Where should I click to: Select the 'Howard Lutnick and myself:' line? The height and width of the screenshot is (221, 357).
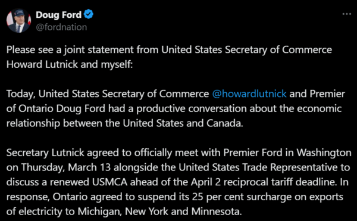tap(70, 64)
